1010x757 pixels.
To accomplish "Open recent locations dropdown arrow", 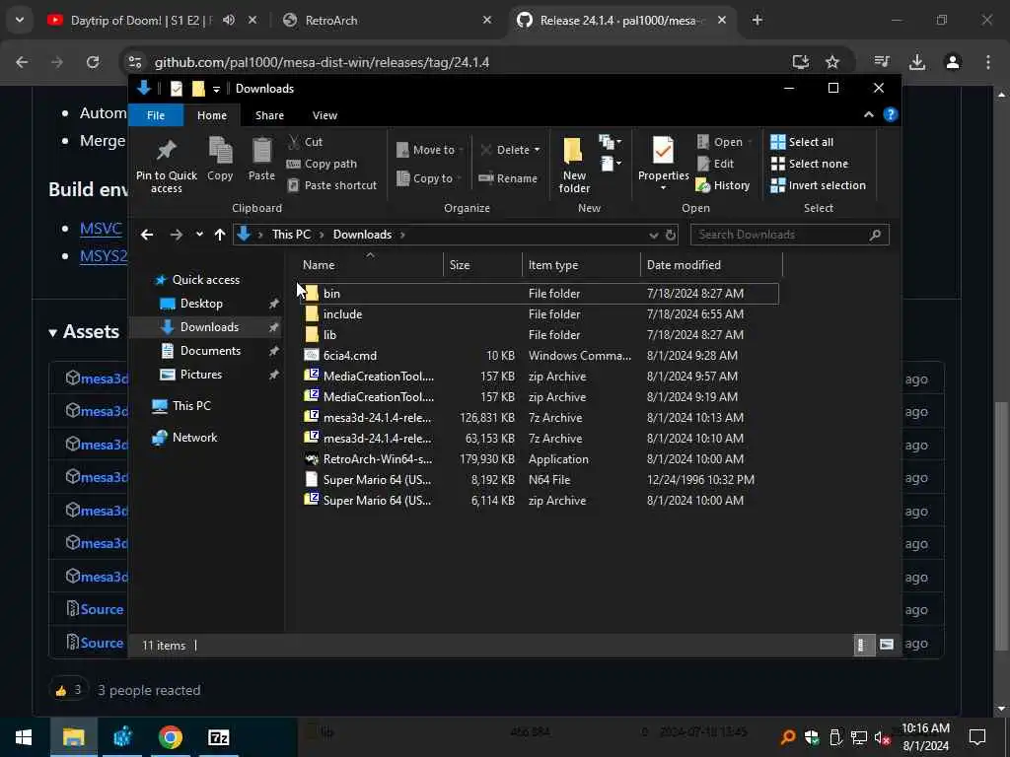I will coord(199,235).
